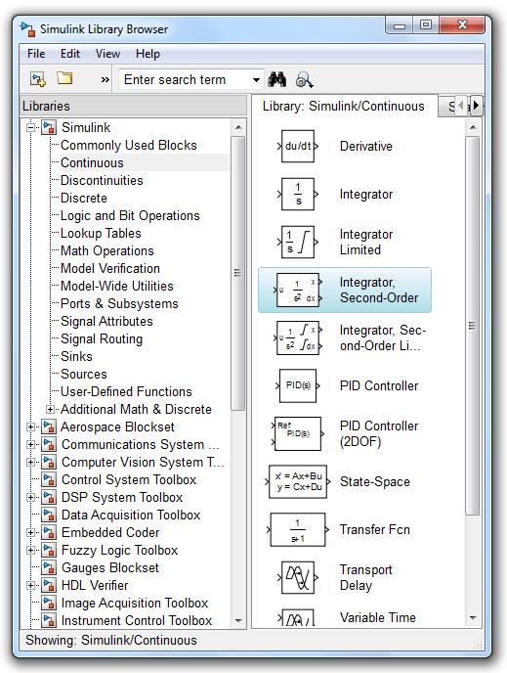The width and height of the screenshot is (507, 673).
Task: Select the Integrator 1/s block icon
Action: coord(298,195)
